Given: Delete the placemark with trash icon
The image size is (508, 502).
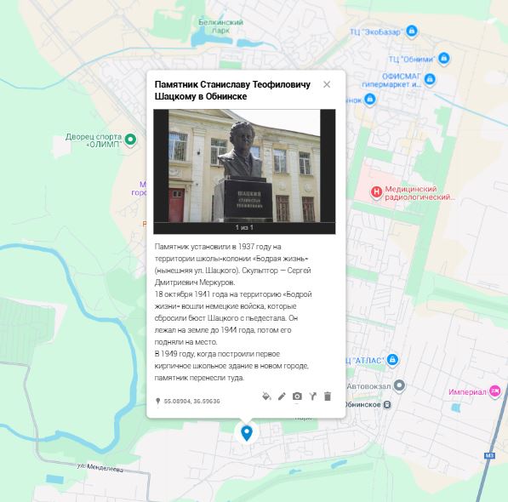Looking at the screenshot, I should (328, 396).
